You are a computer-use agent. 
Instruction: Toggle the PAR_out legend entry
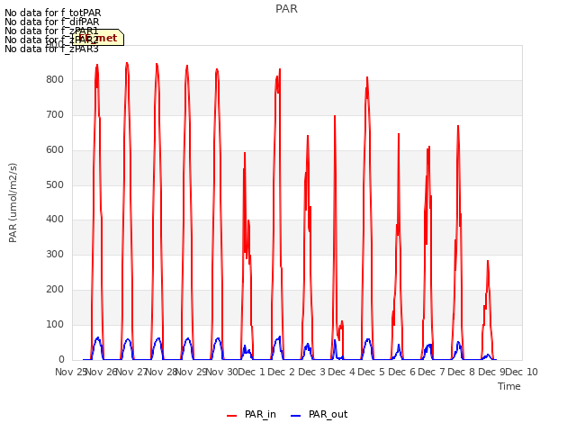(319, 414)
